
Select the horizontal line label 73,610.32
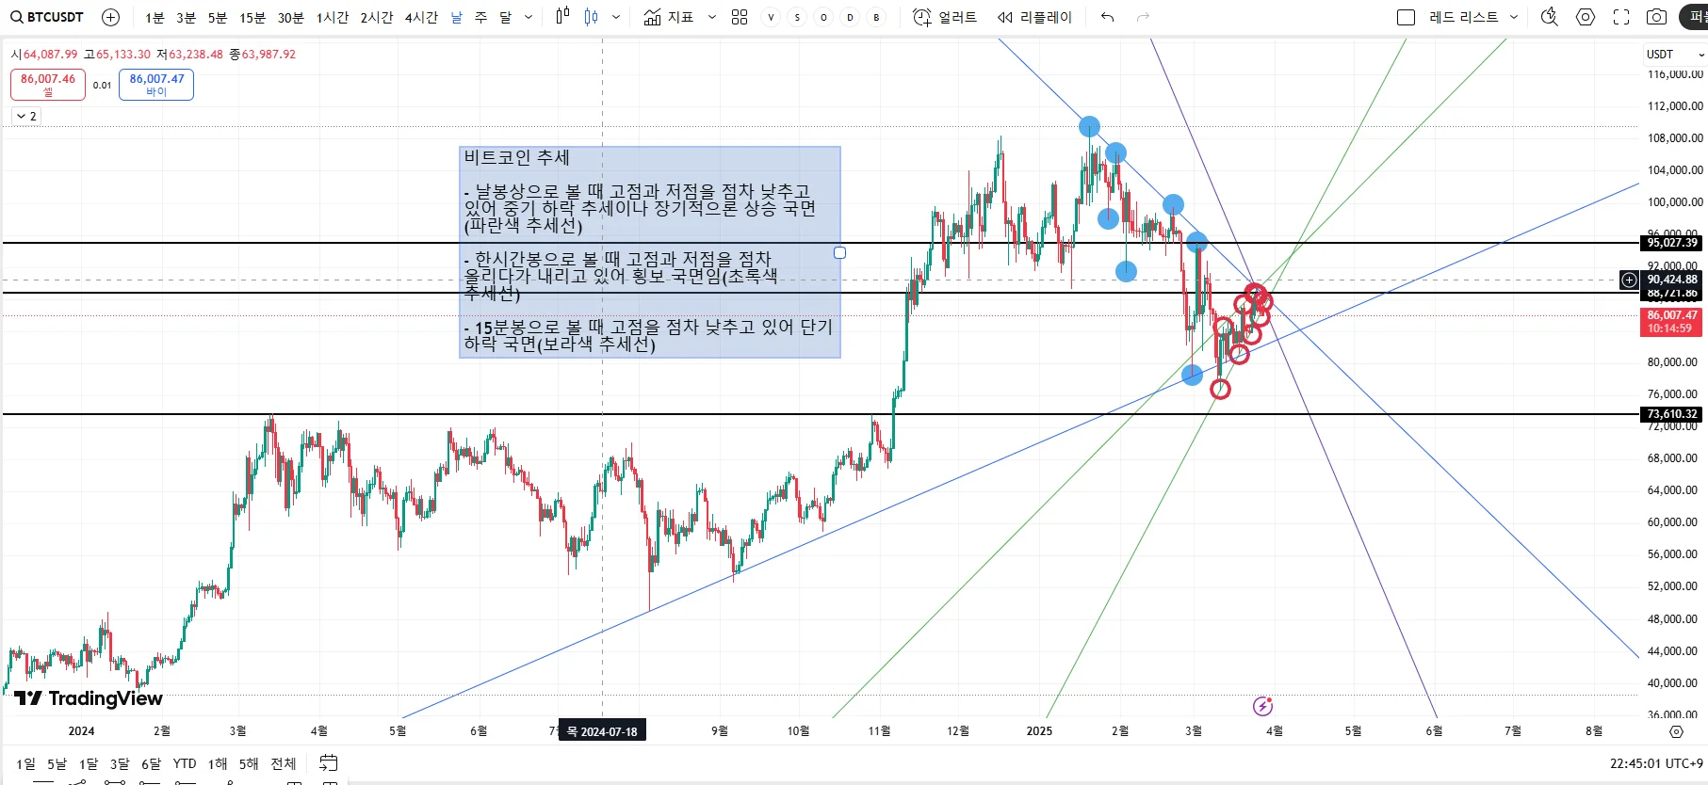click(1672, 414)
